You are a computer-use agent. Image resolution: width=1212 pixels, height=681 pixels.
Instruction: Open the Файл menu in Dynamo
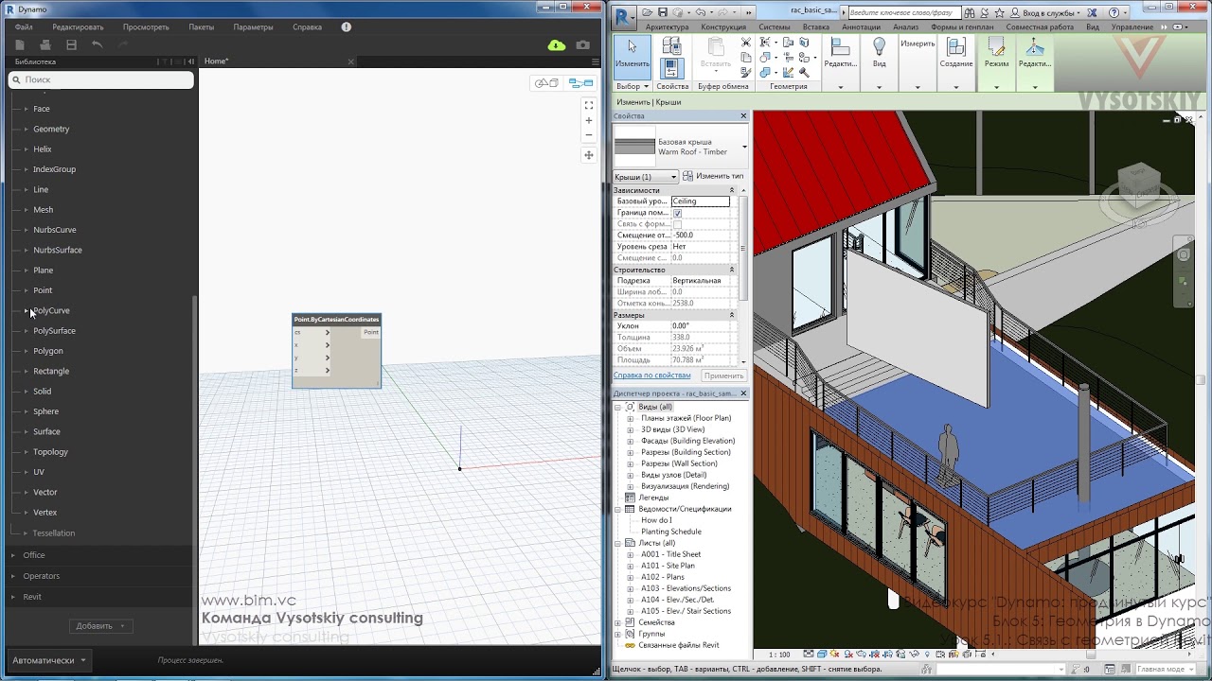[24, 26]
